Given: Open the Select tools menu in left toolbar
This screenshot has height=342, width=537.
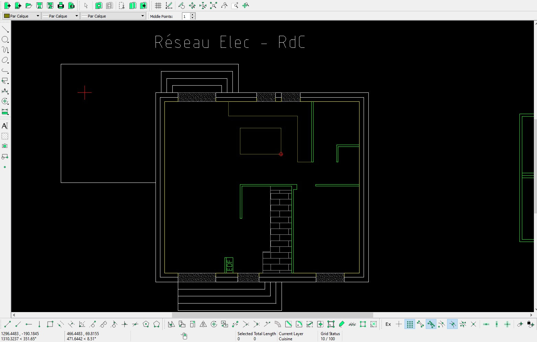Looking at the screenshot, I should tap(5, 81).
